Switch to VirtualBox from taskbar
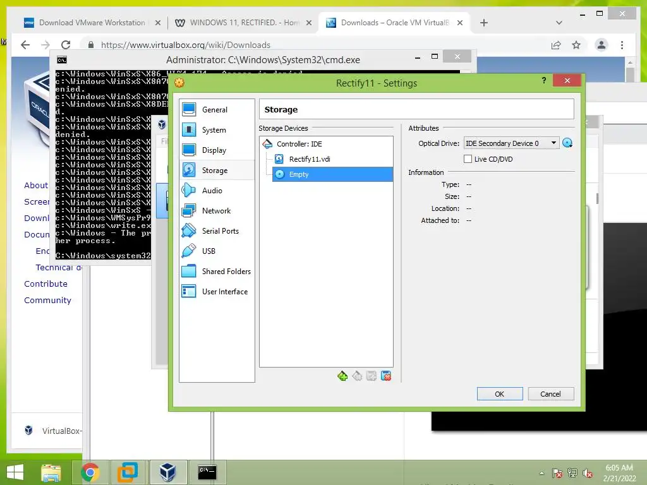Image resolution: width=647 pixels, height=485 pixels. point(167,472)
